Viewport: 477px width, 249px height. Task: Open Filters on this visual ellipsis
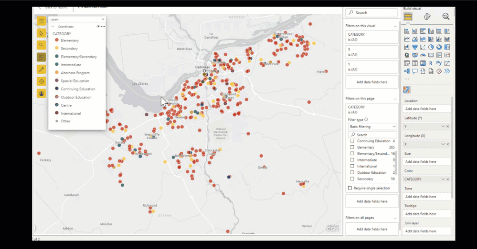click(x=395, y=26)
